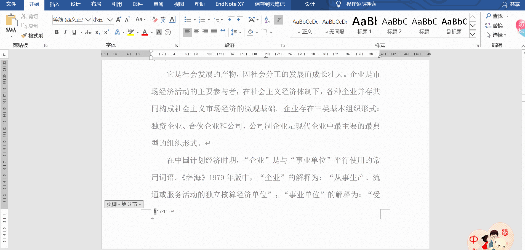Toggle italic formatting

(x=65, y=32)
